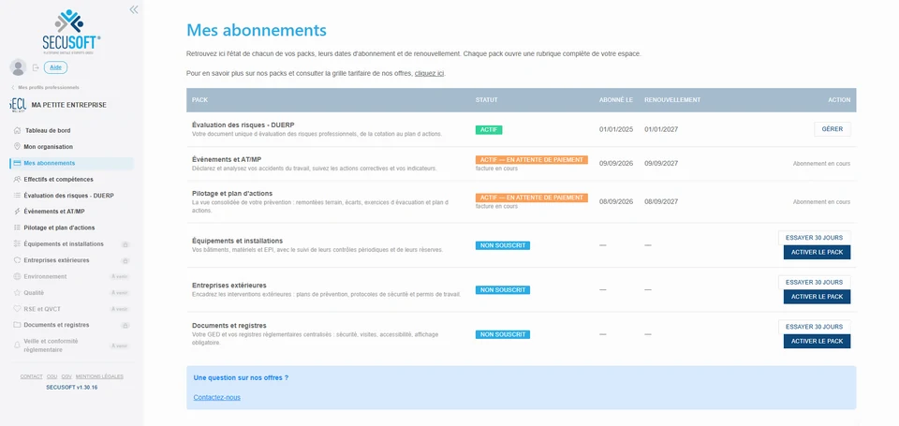This screenshot has width=899, height=426.
Task: Click the heart icon for RSE et QVCT
Action: click(x=17, y=308)
